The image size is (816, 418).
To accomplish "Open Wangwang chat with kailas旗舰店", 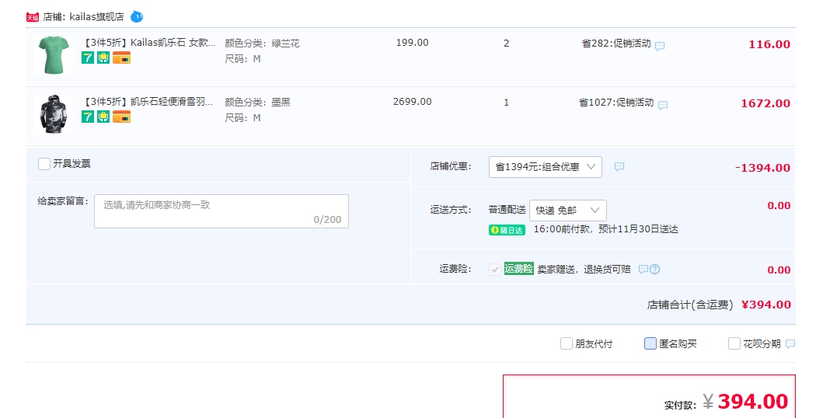I will click(x=136, y=16).
